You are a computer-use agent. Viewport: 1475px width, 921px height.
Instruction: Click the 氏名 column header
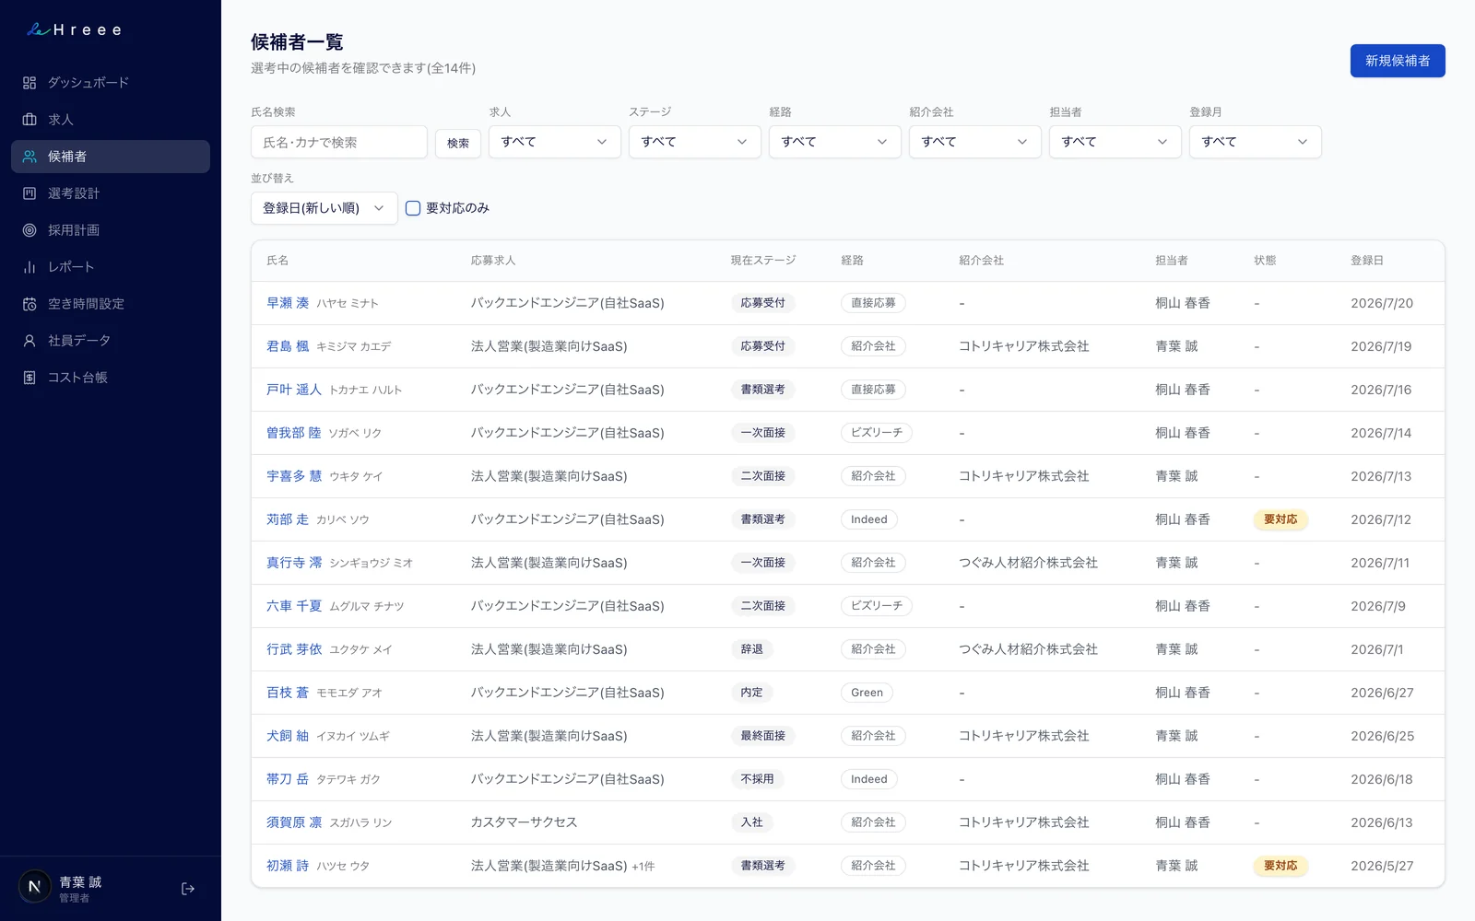(277, 261)
